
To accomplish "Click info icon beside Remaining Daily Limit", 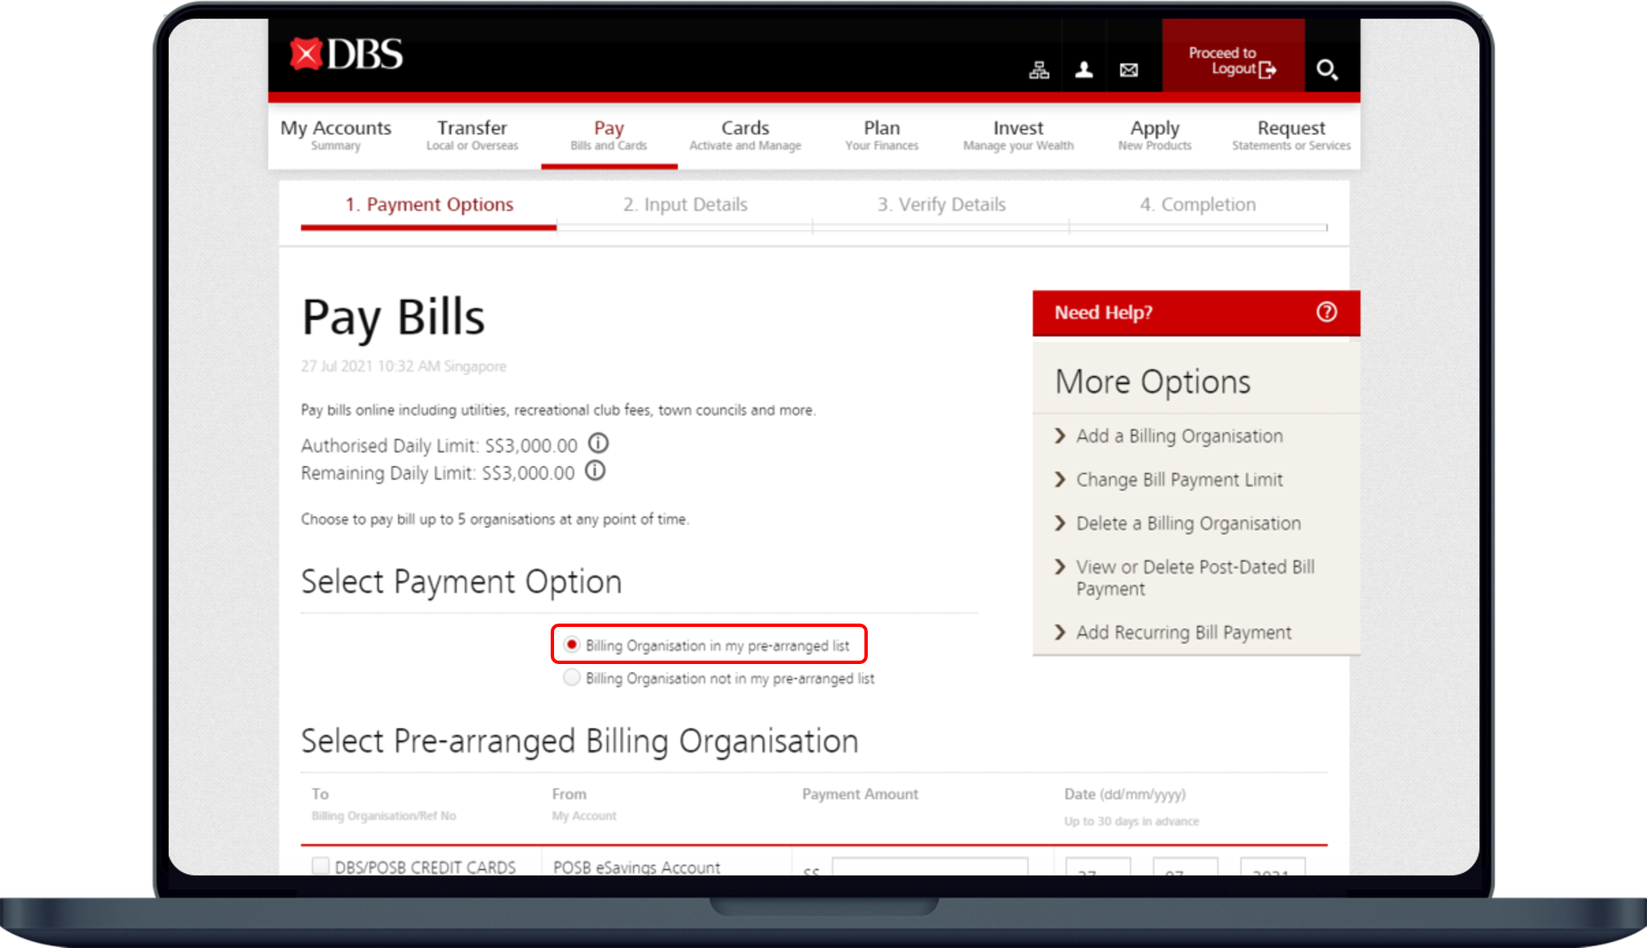I will click(595, 471).
